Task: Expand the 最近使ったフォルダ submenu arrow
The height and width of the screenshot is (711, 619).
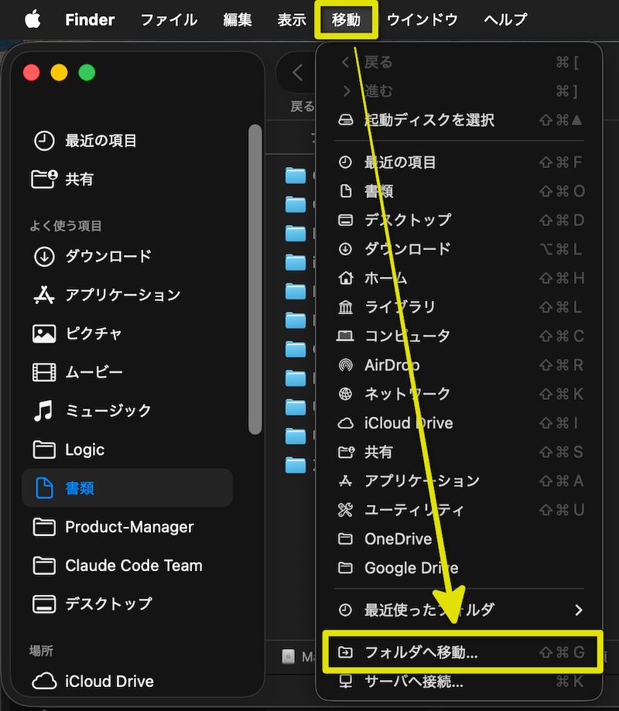Action: (578, 610)
